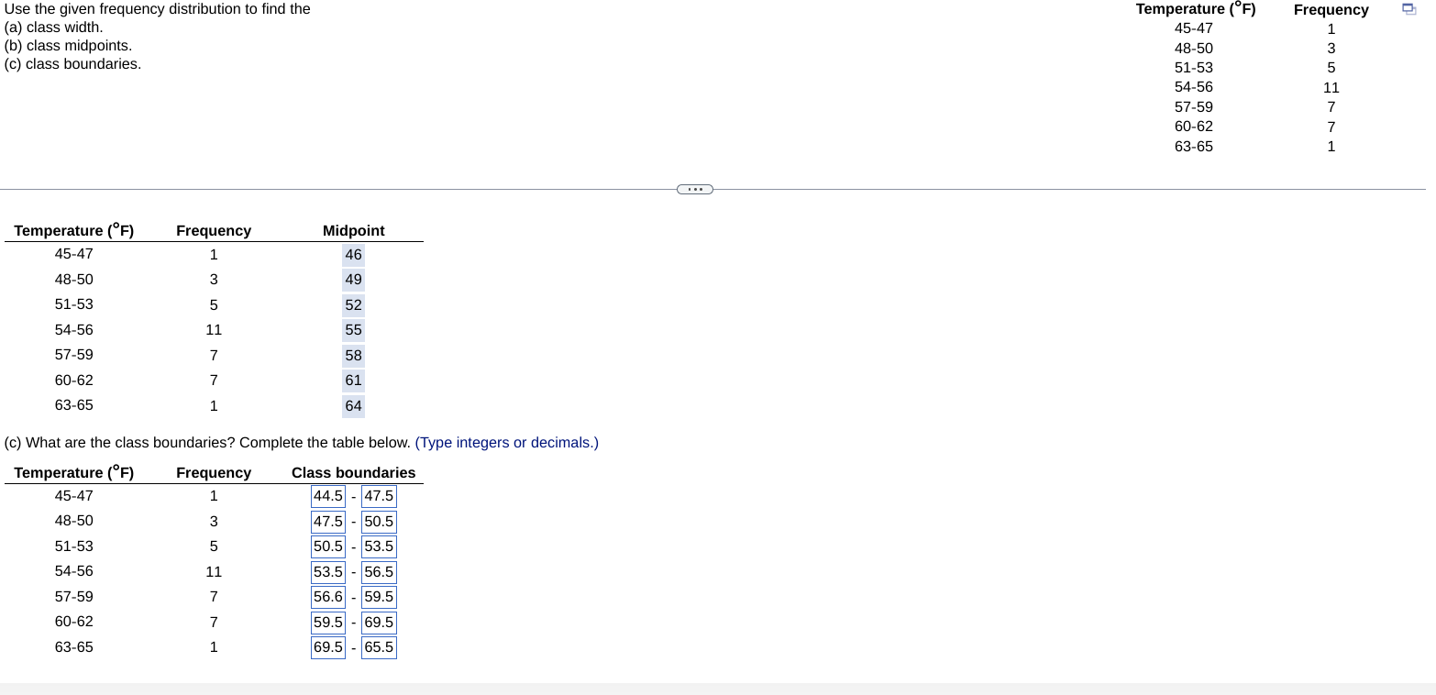Select the midpoint answer 61 for class 60-62
1436x695 pixels.
(353, 380)
